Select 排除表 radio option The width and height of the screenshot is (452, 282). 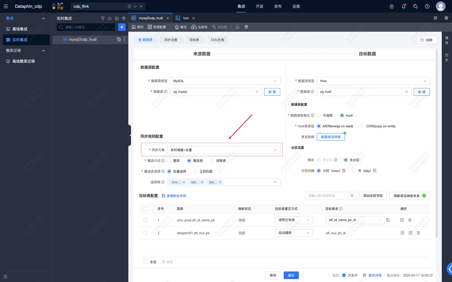[x=212, y=160]
